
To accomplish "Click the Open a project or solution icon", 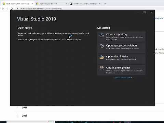I will pyautogui.click(x=102, y=46).
